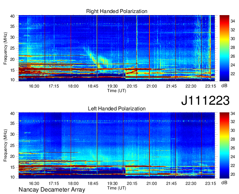
Task: Click the 23:15 tick under the lower plot
Action: (x=211, y=183)
